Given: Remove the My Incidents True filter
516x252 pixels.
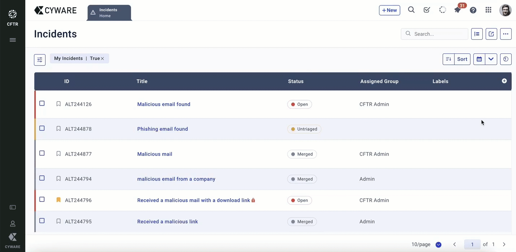Looking at the screenshot, I should point(102,58).
